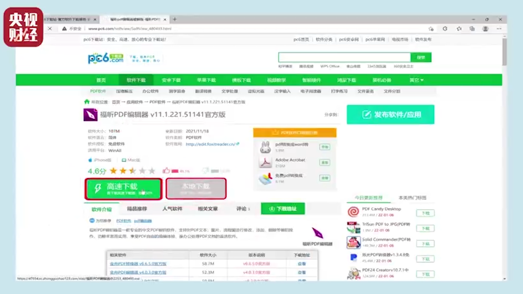Screen dimensions: 523x294
Task: Click the rabbit icon for pdf转换成word
Action: click(265, 147)
